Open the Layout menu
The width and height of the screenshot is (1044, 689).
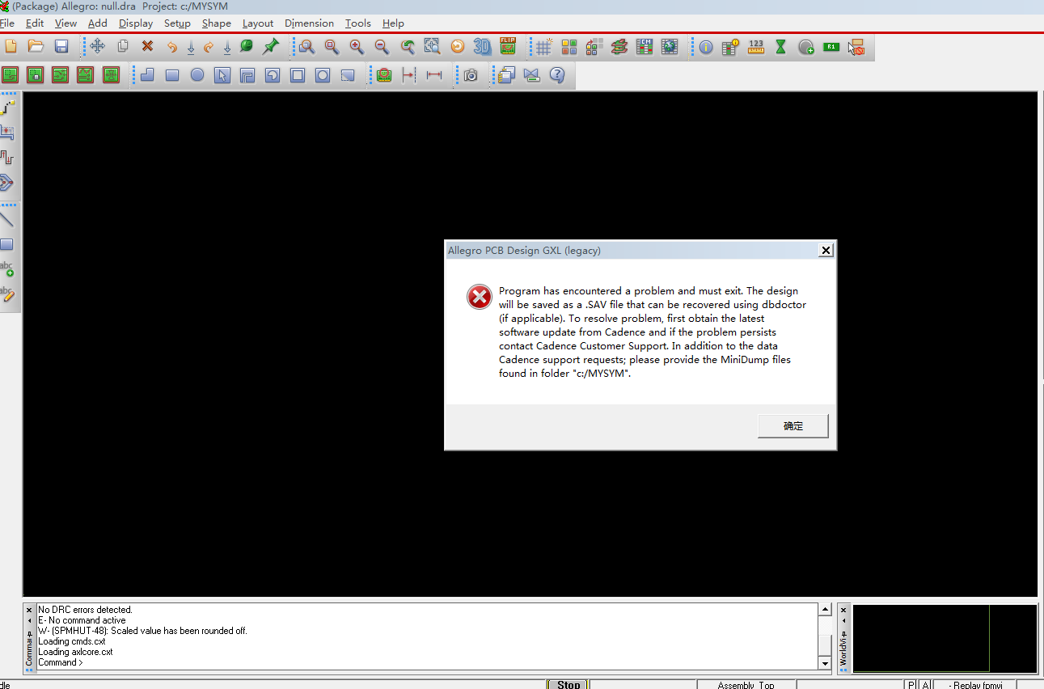[x=258, y=23]
